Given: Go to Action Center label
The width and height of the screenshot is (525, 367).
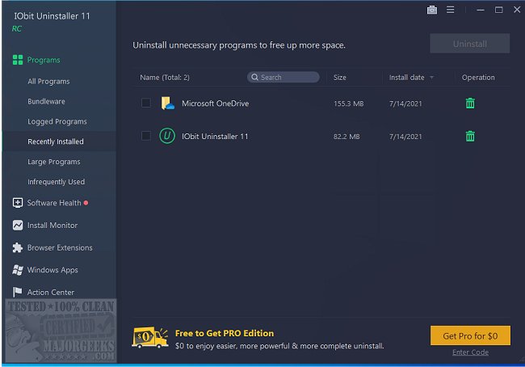Looking at the screenshot, I should click(x=51, y=293).
